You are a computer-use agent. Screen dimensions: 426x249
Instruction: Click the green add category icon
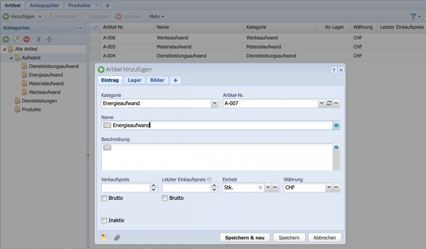coord(6,39)
